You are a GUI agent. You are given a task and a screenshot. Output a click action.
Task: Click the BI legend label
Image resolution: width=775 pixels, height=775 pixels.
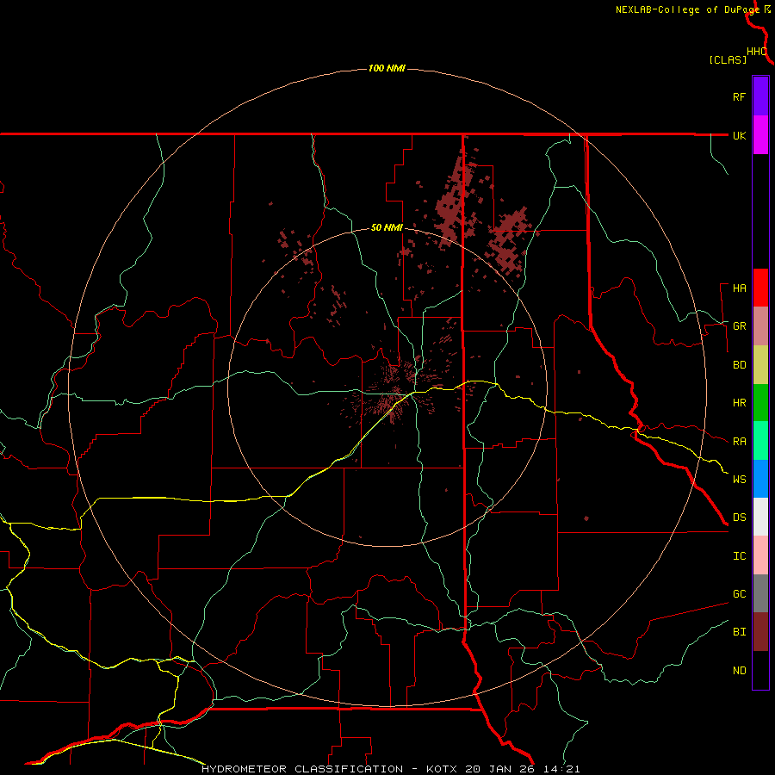click(x=740, y=632)
